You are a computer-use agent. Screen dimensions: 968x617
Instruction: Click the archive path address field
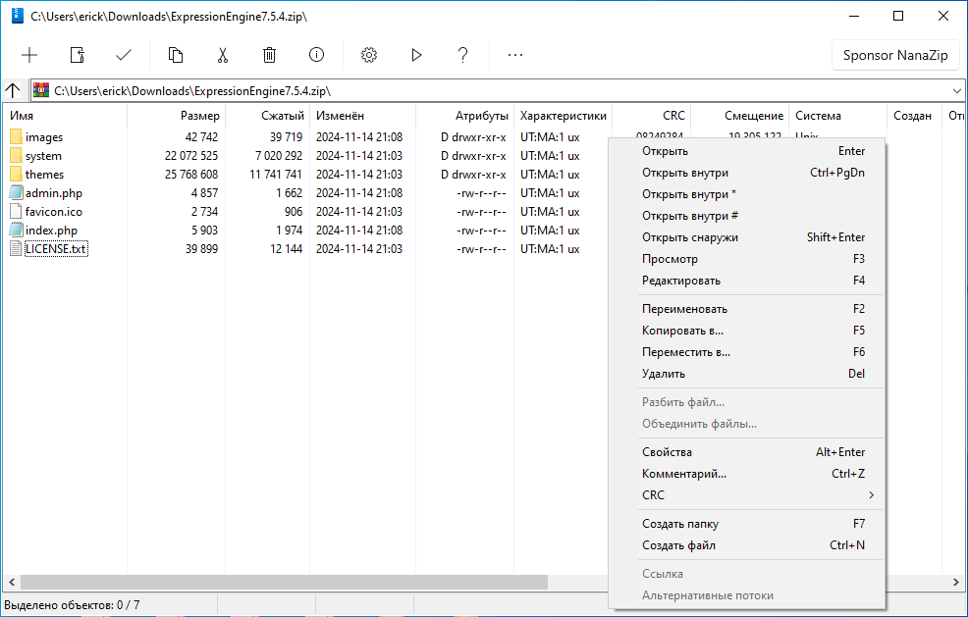pos(499,90)
